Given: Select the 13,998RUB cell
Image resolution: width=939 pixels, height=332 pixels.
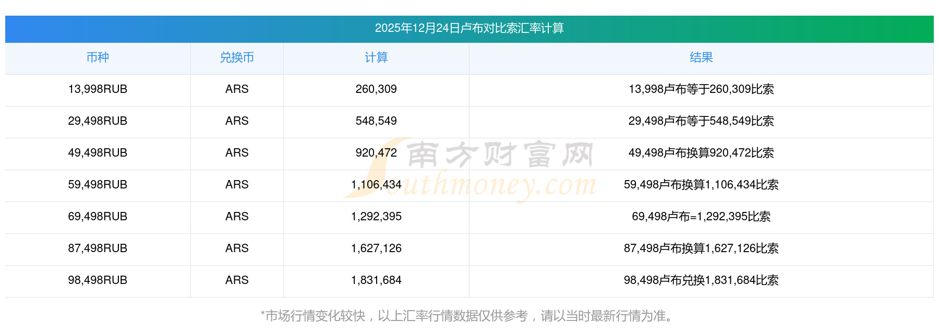Looking at the screenshot, I should 98,89.
